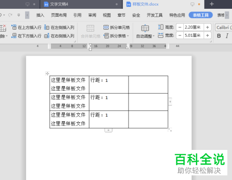The image size is (232, 180).
Task: Click third row cell containing 行距：1
Action: 109,119
